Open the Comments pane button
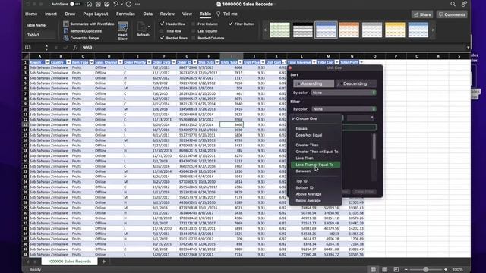 pyautogui.click(x=452, y=14)
